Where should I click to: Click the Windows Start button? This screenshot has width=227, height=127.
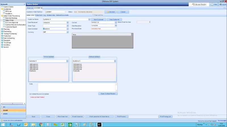[x=3, y=124]
